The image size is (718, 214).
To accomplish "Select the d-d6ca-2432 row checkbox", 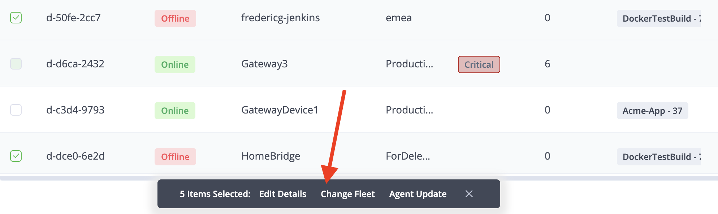I will (16, 64).
